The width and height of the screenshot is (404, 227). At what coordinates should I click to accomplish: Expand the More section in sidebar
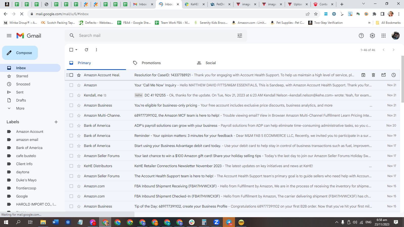(x=20, y=108)
